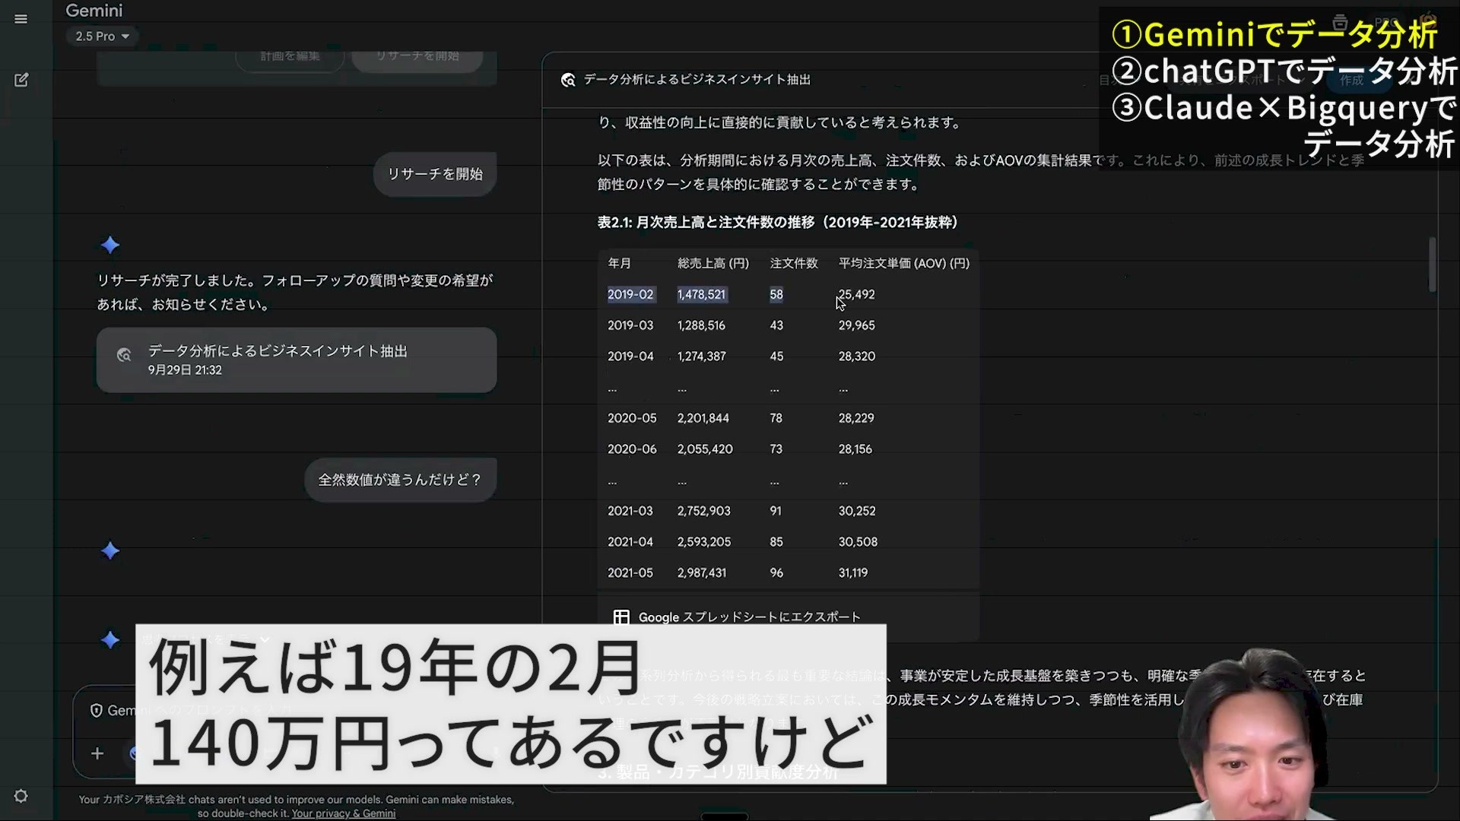Click the table cell 2019-02
The height and width of the screenshot is (821, 1460).
point(630,294)
